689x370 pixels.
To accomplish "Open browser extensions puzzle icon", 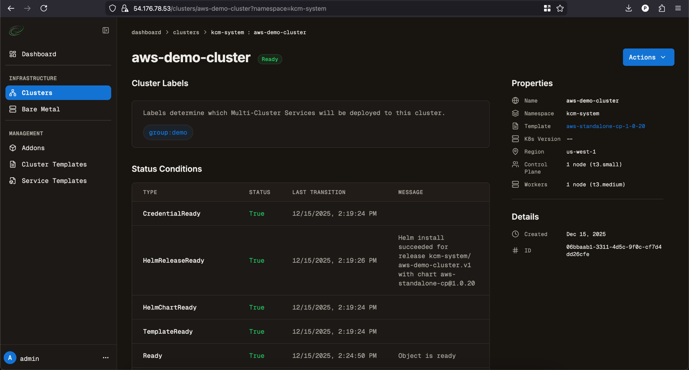I will 662,8.
